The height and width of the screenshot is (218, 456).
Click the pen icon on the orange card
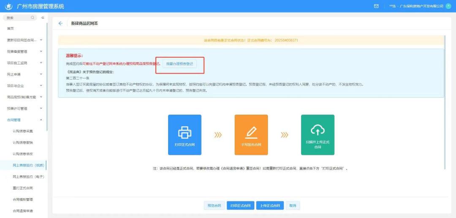tap(251, 132)
